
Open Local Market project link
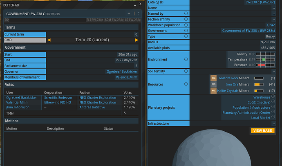click(261, 118)
